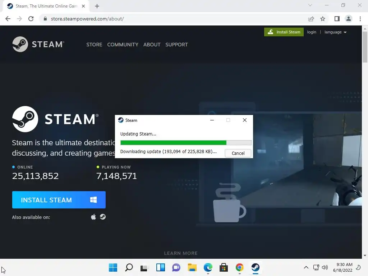The image size is (368, 276).
Task: Open the ABOUT menu item
Action: point(152,45)
